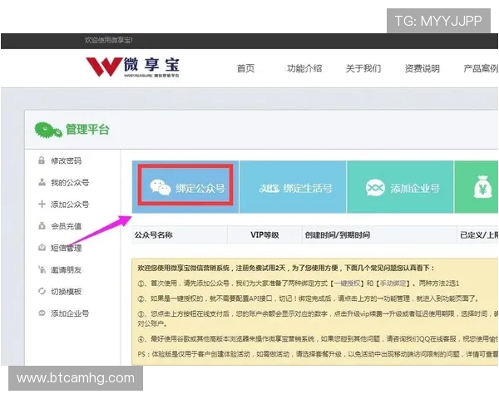Select 修改密码 in the sidebar

coord(66,160)
